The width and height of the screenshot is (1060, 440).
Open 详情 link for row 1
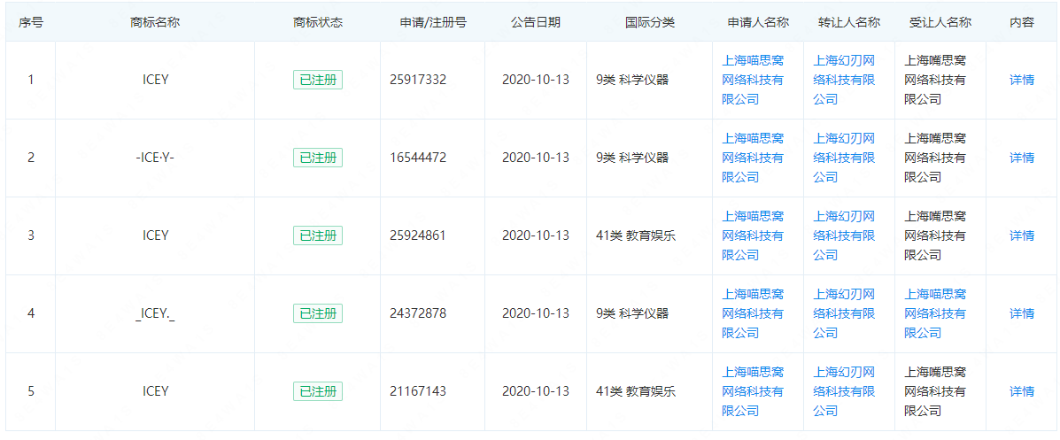point(1021,80)
